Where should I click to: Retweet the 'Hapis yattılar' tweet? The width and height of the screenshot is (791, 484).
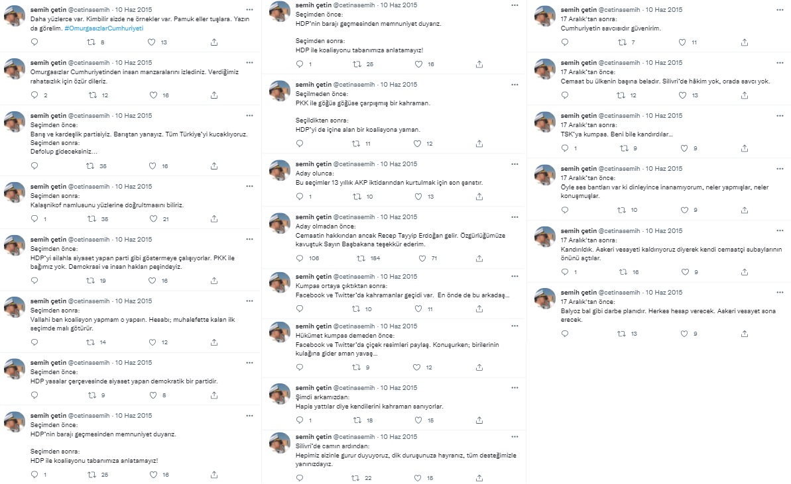(x=357, y=420)
